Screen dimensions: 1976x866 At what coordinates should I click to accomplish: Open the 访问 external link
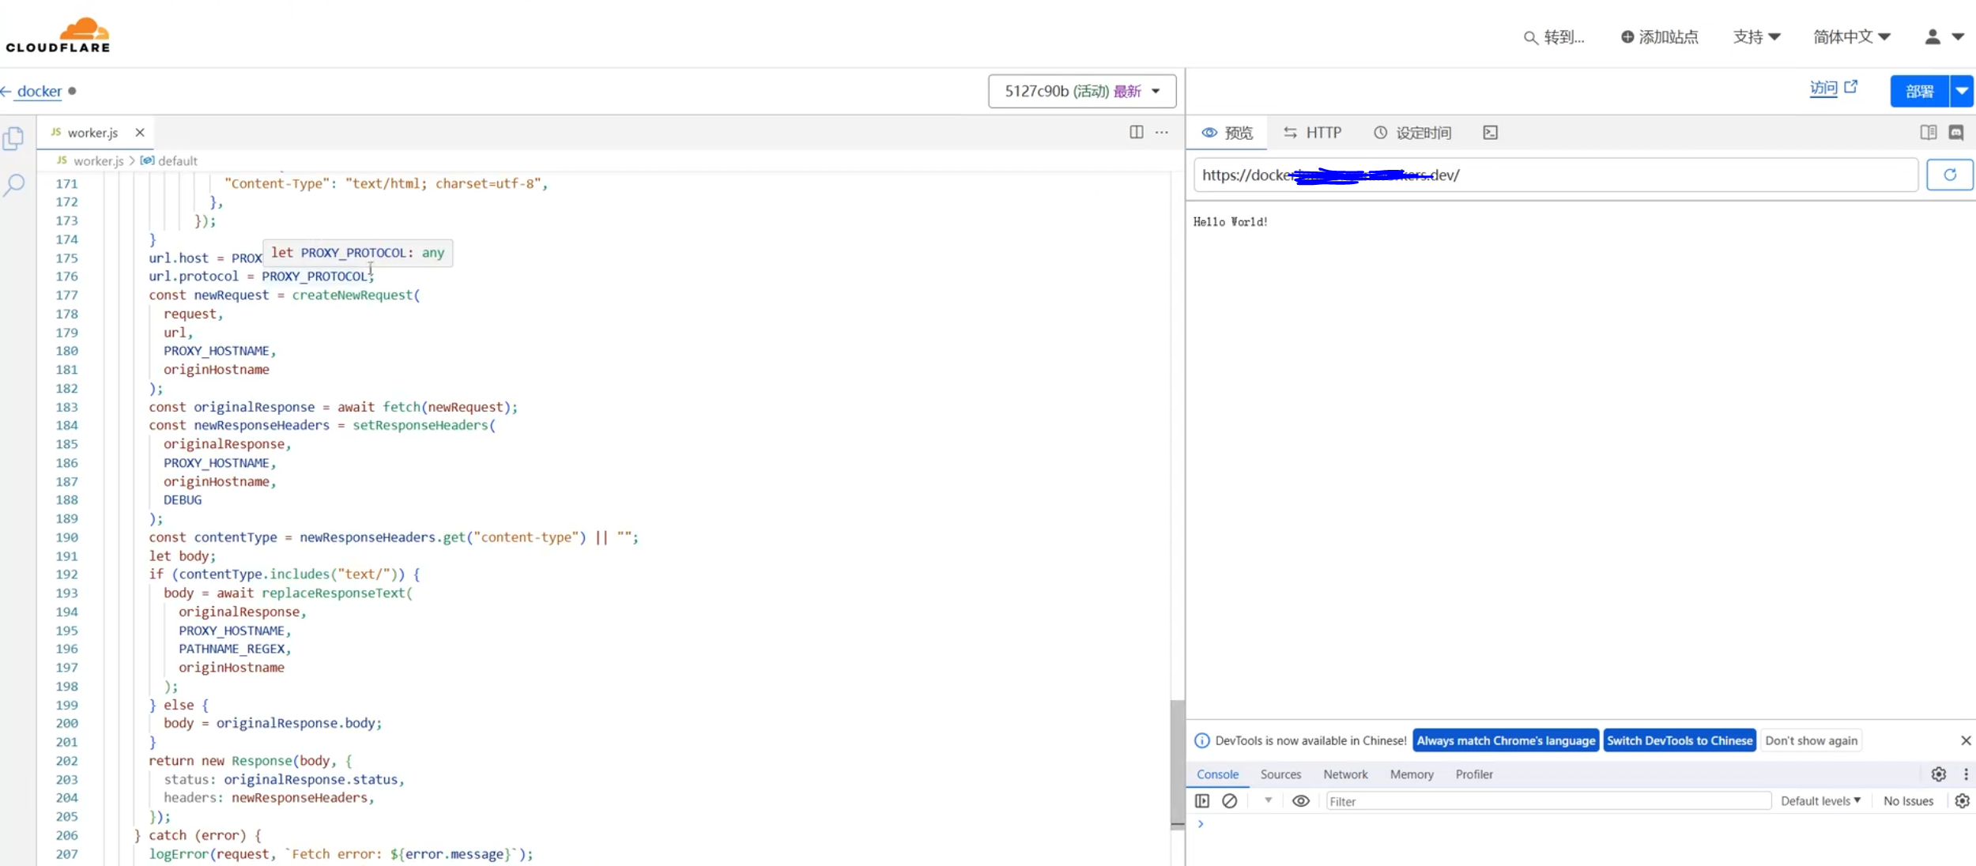[x=1833, y=88]
